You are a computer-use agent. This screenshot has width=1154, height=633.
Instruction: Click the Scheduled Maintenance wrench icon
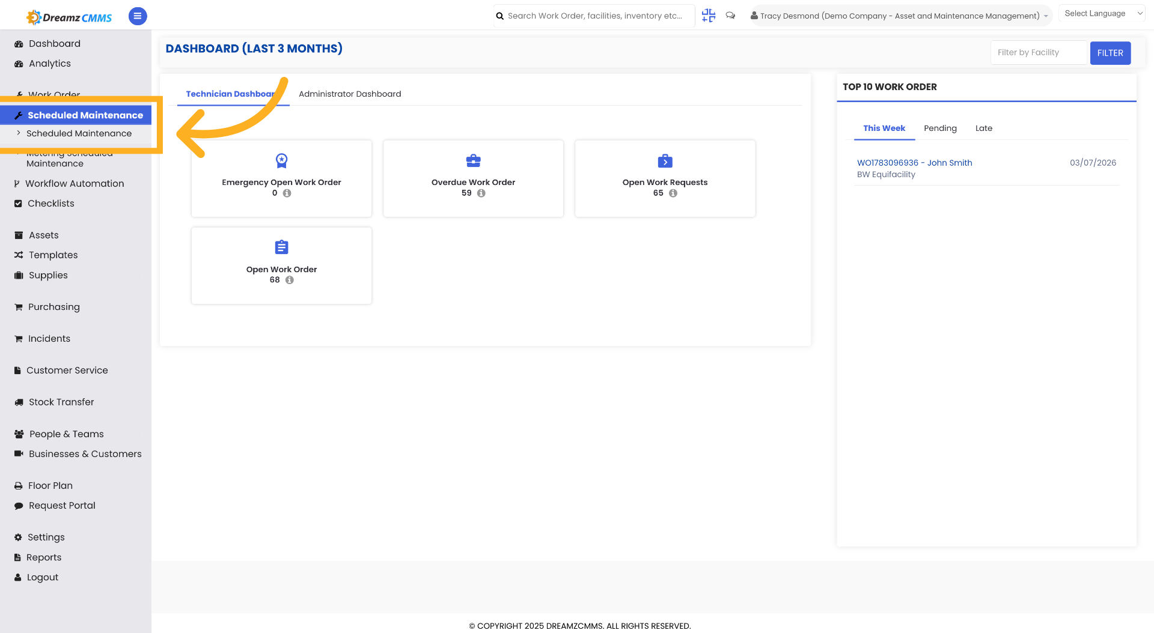click(x=19, y=115)
